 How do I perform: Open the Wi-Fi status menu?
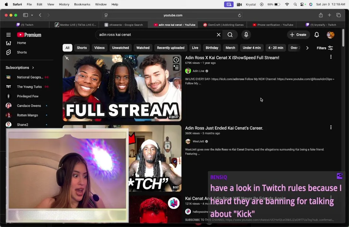pyautogui.click(x=287, y=4)
